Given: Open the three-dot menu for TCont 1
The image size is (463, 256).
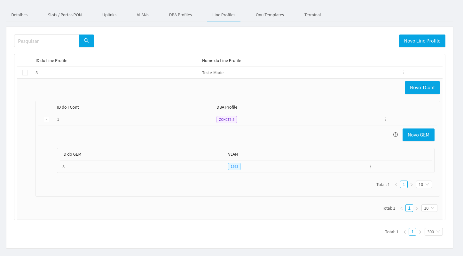Looking at the screenshot, I should tap(385, 119).
